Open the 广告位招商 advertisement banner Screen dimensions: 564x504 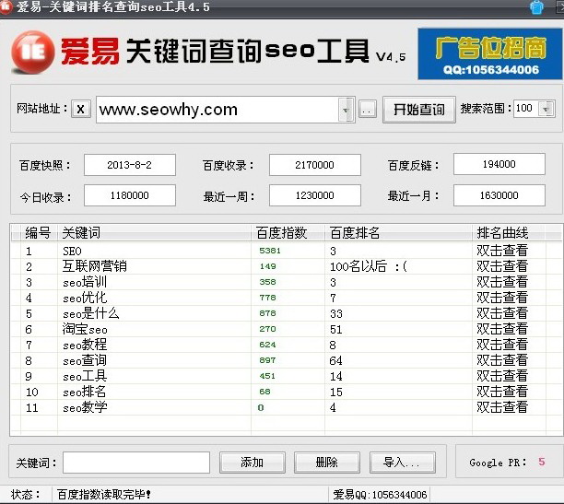point(490,54)
